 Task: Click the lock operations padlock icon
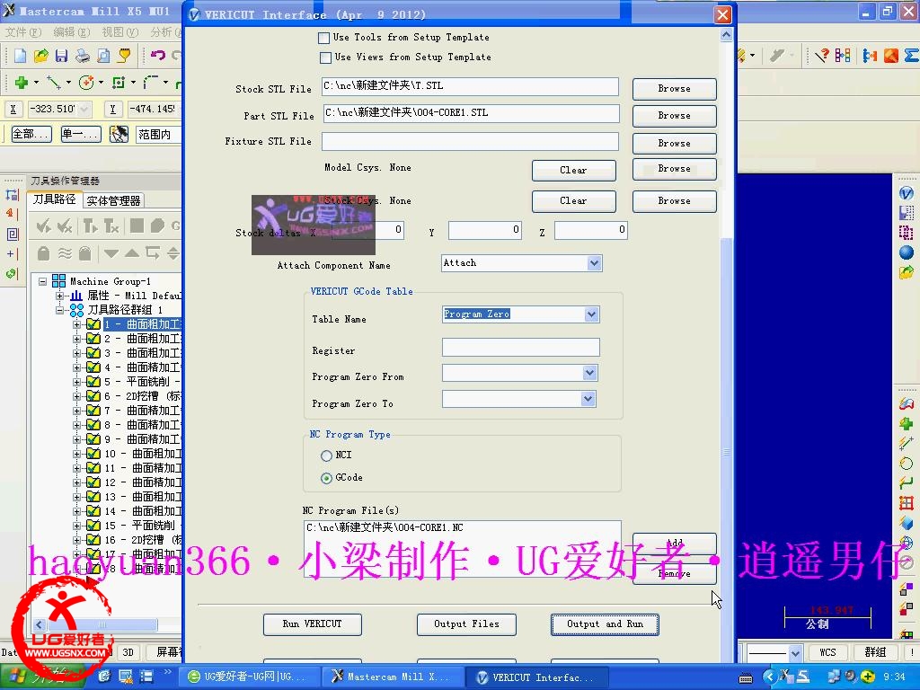coord(43,253)
